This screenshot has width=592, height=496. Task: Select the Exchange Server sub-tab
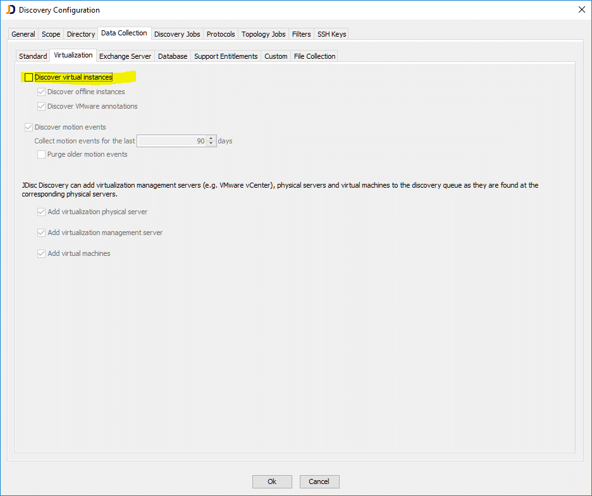coord(125,56)
